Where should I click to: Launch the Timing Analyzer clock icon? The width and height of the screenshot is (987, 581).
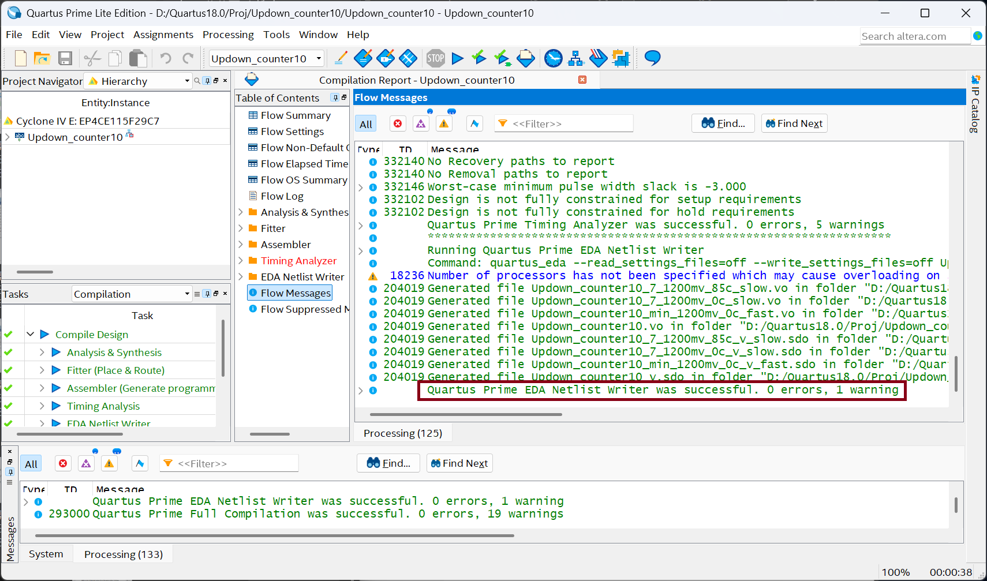[554, 58]
